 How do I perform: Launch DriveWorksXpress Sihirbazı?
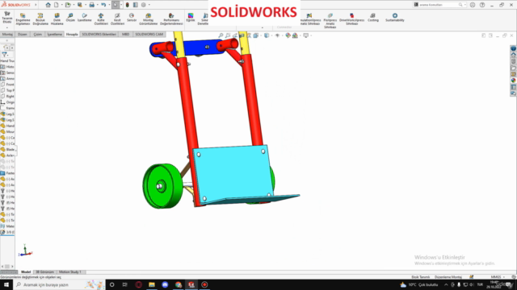point(352,19)
